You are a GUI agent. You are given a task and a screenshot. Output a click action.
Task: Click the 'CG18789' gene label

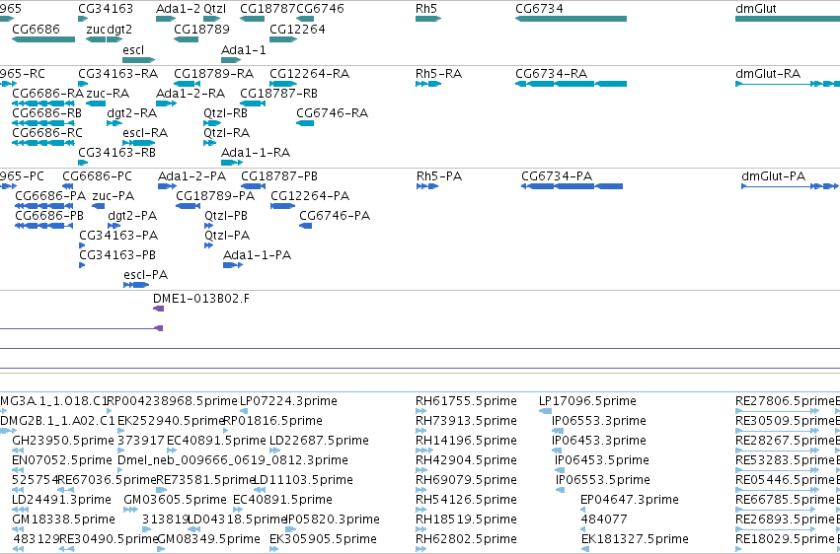(x=201, y=29)
